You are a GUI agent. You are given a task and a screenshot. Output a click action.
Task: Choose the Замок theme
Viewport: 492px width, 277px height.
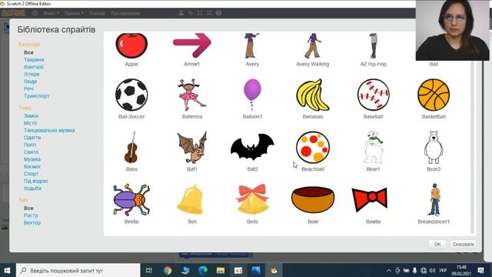coord(31,116)
